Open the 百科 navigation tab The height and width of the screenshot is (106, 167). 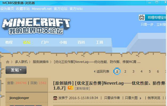(x=81, y=42)
